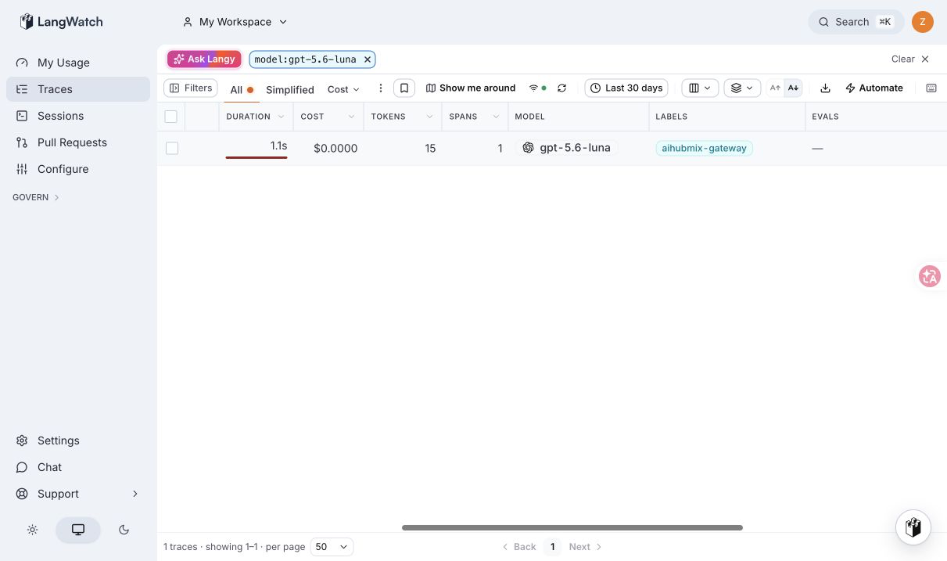Open the My Workspace switcher

(x=235, y=22)
